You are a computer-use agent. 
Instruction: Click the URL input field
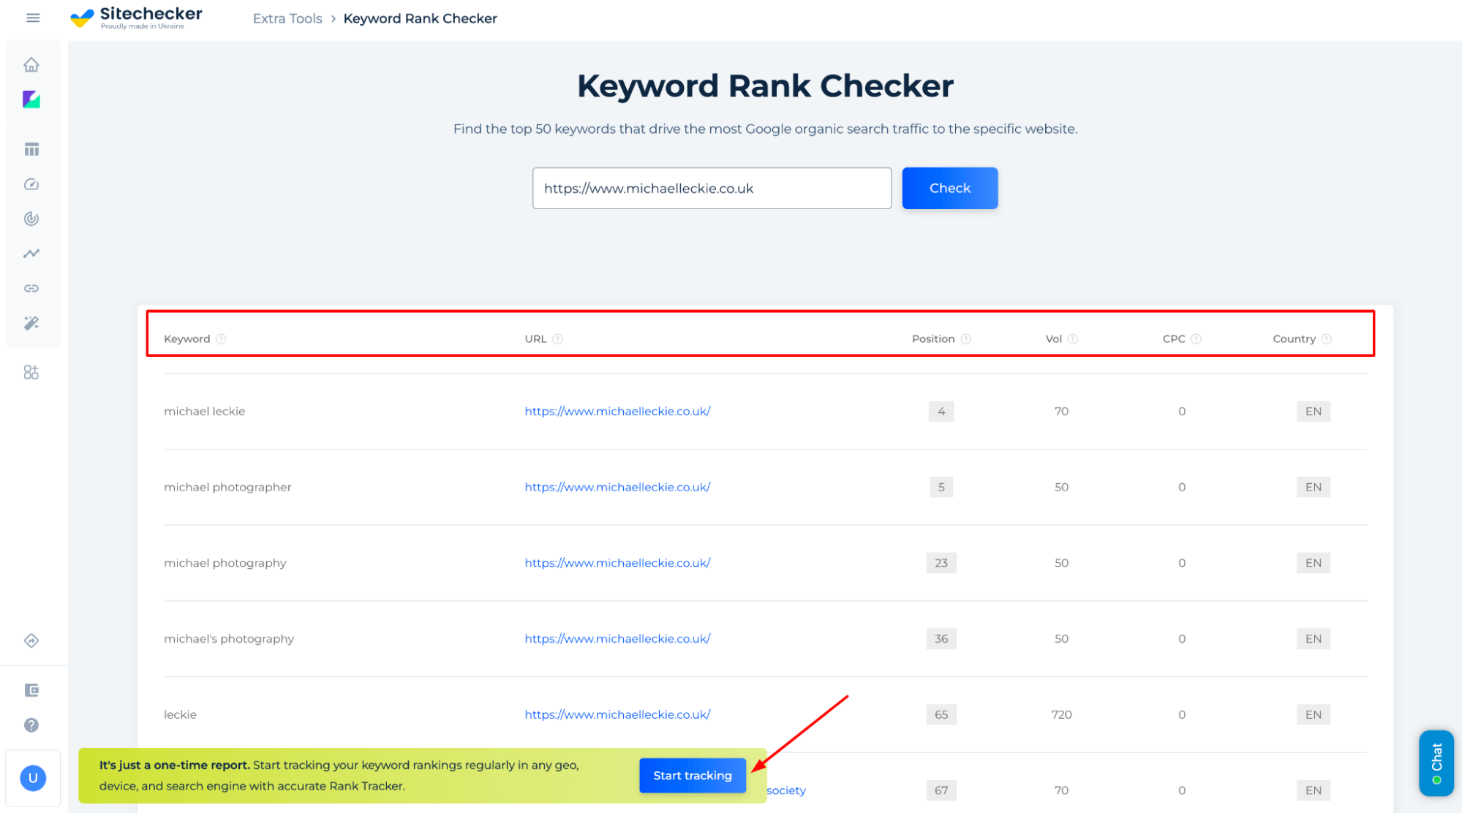tap(712, 188)
